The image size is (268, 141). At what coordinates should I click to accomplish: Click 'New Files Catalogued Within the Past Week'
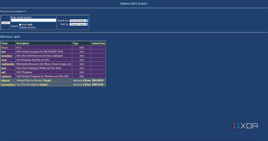click(39, 68)
